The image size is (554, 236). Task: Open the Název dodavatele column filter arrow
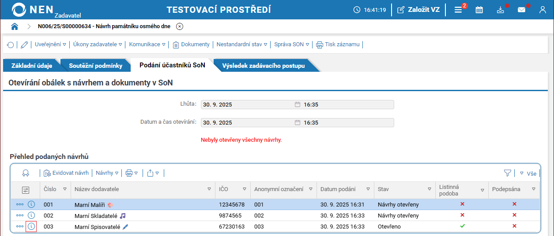pos(209,189)
